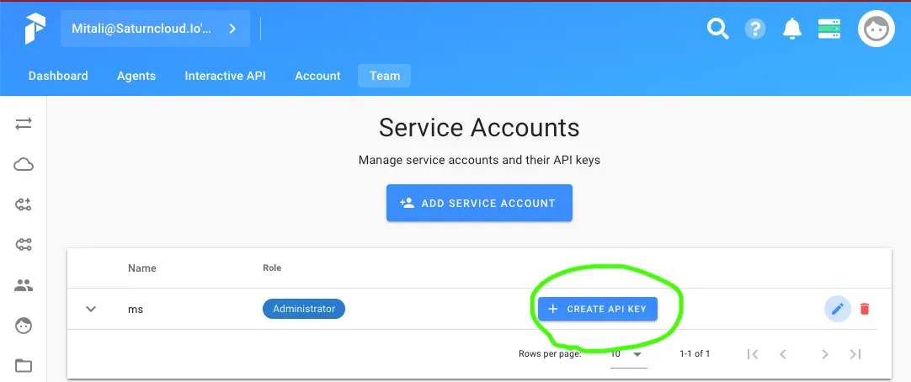
Task: Open the Mitali@Saturncloud.io tenant switcher
Action: [155, 29]
